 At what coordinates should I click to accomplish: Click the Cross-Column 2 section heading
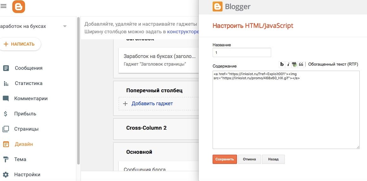coord(146,128)
